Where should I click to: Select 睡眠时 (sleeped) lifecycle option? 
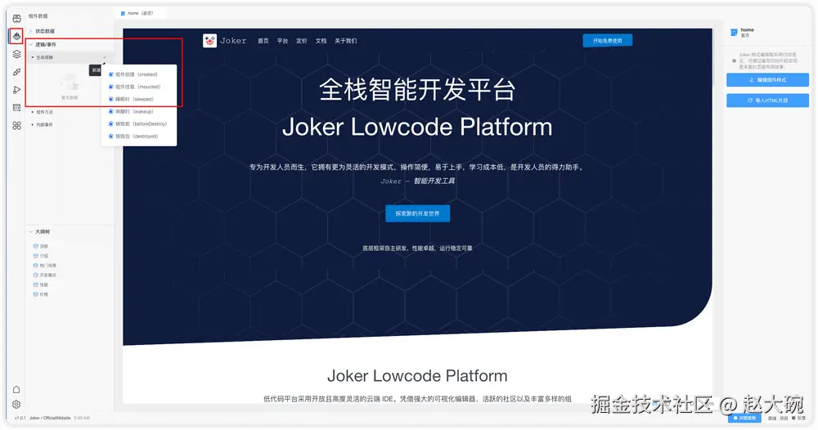pyautogui.click(x=139, y=99)
